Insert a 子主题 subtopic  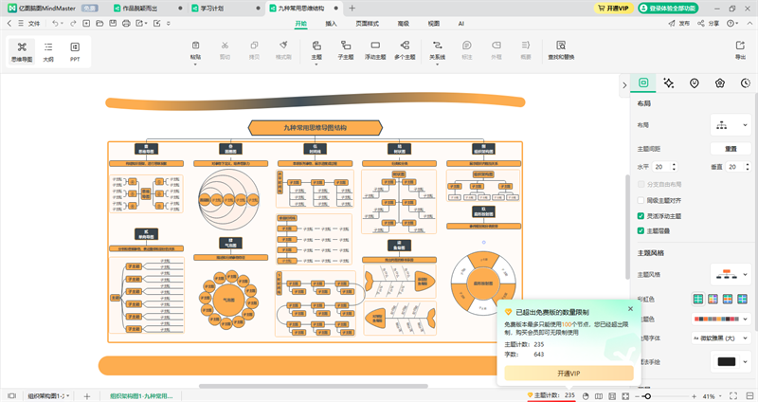pos(346,48)
